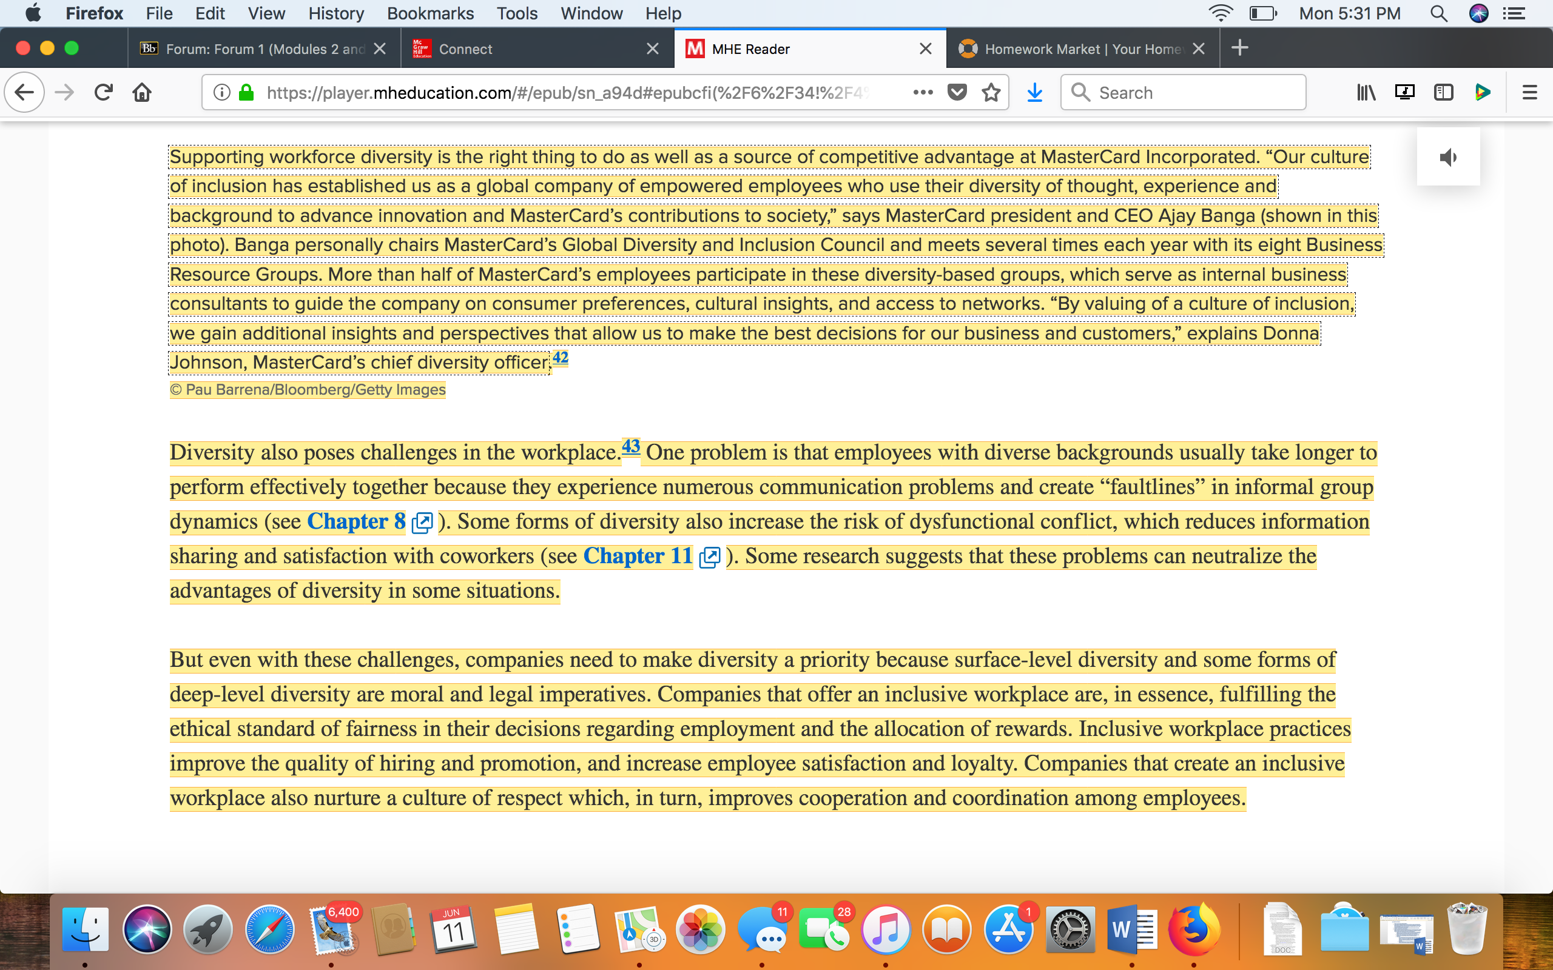Open the Apple menu
Screen dimensions: 1553x970
click(33, 13)
